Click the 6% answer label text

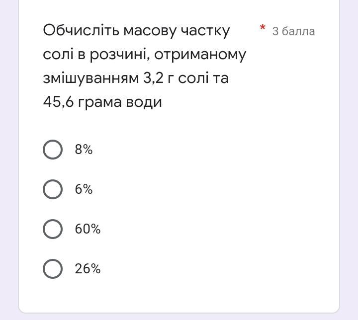84,189
